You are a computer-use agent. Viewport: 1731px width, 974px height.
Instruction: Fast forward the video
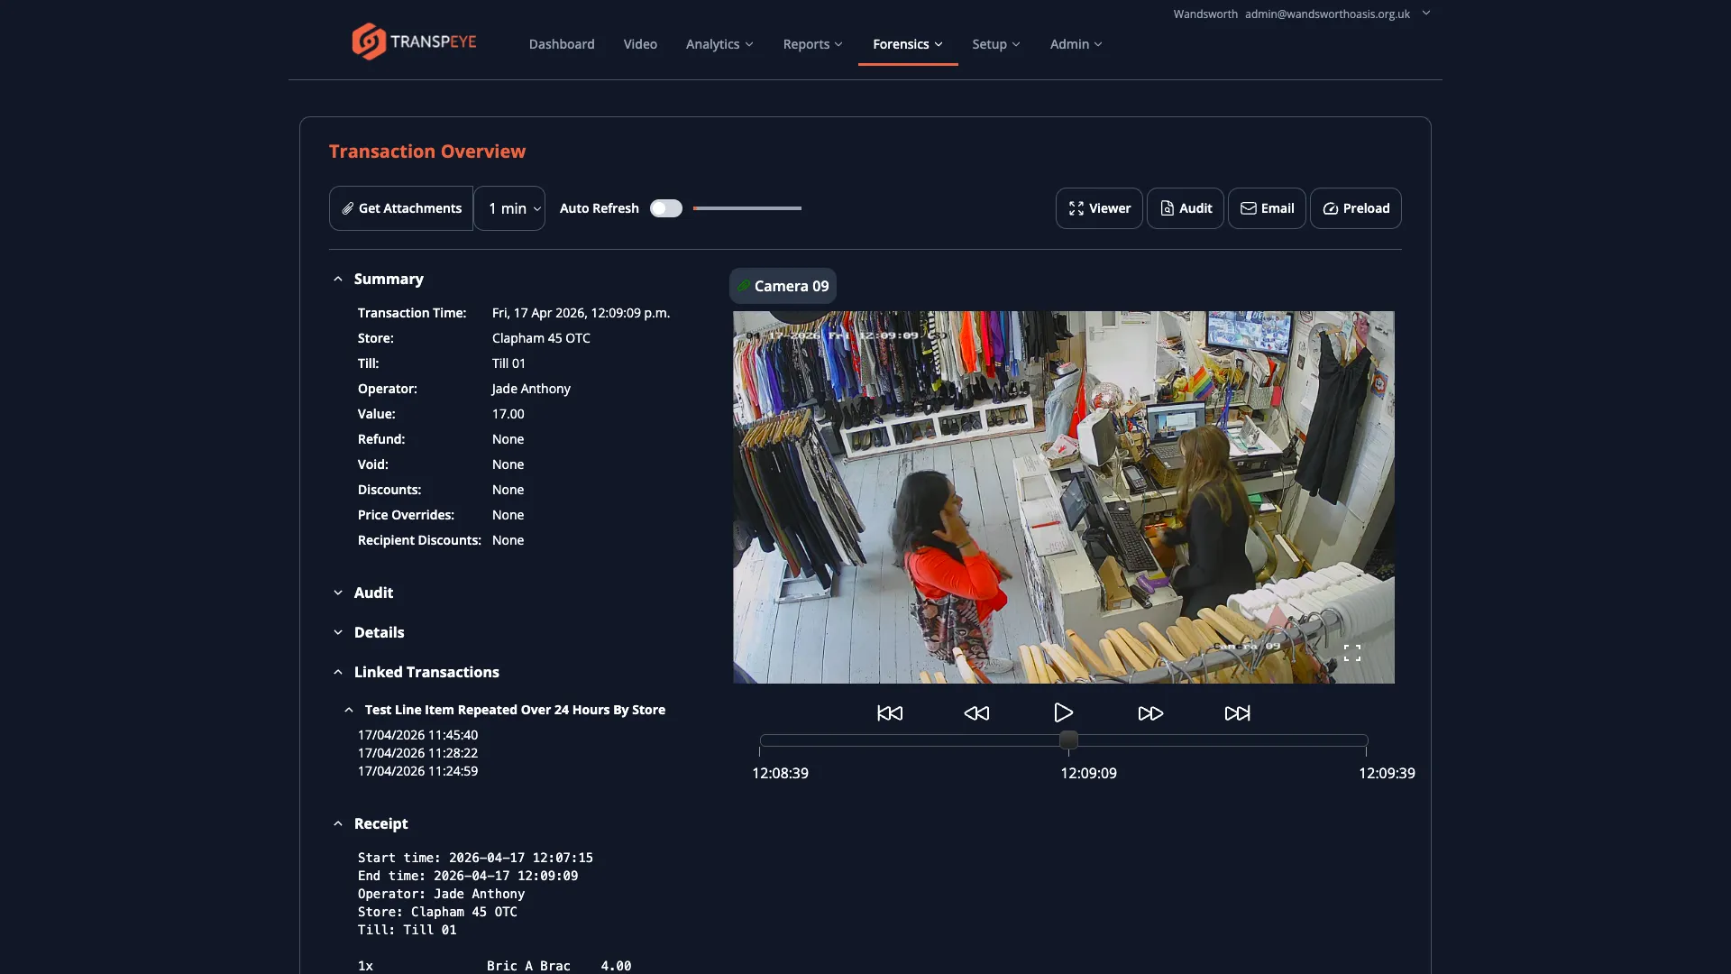(x=1149, y=712)
